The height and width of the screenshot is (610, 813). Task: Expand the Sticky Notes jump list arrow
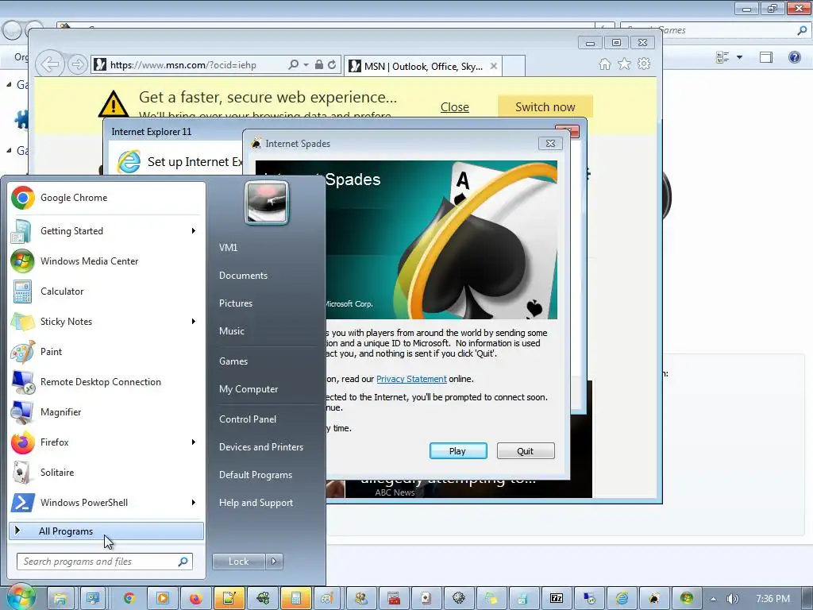pos(194,322)
